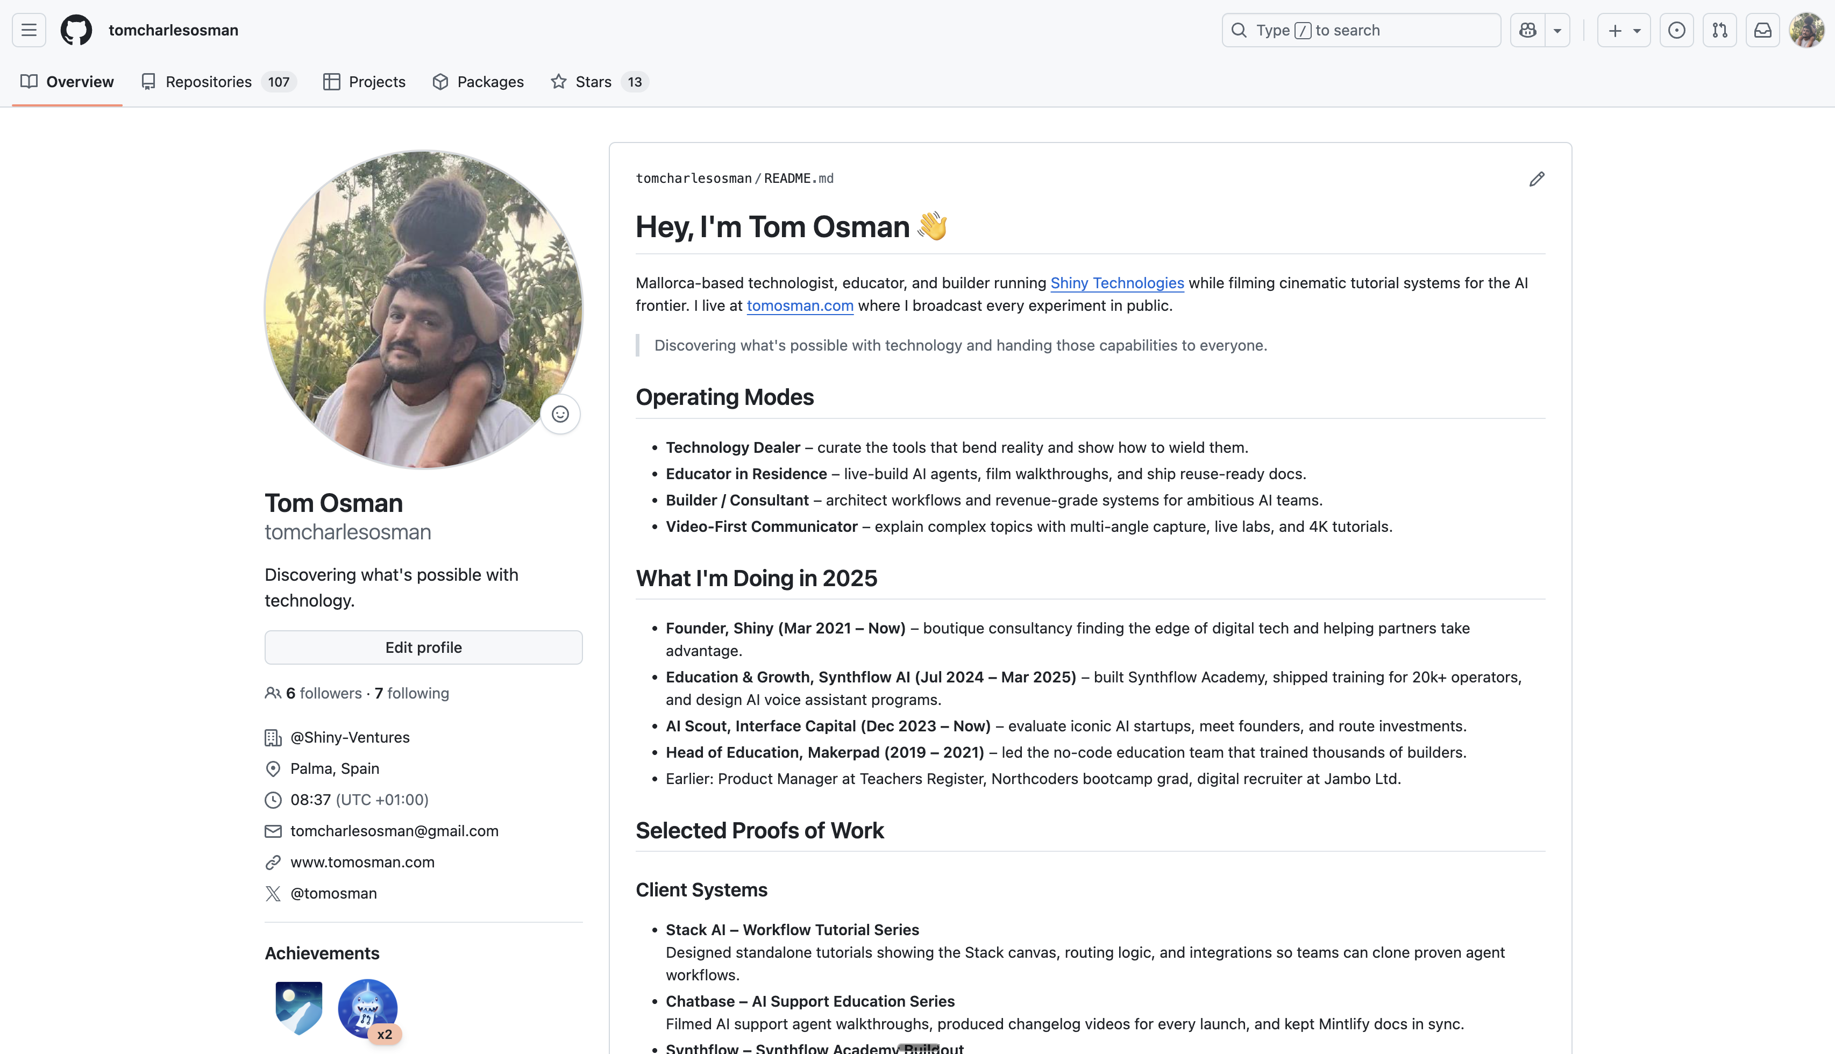Visit the www.tomosman.com website link
The image size is (1835, 1054).
pyautogui.click(x=362, y=862)
